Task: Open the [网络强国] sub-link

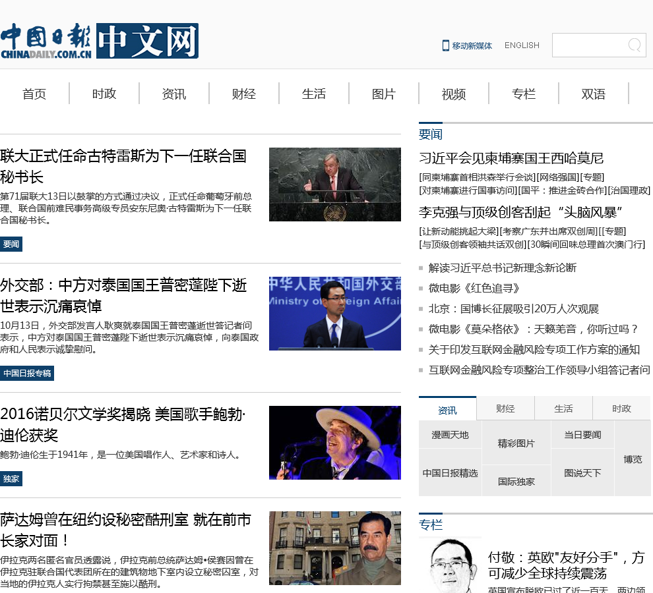Action: pos(559,177)
